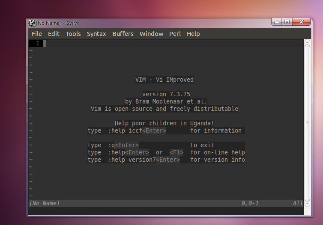Click the '[No Name] - GVIM' window title

point(57,23)
